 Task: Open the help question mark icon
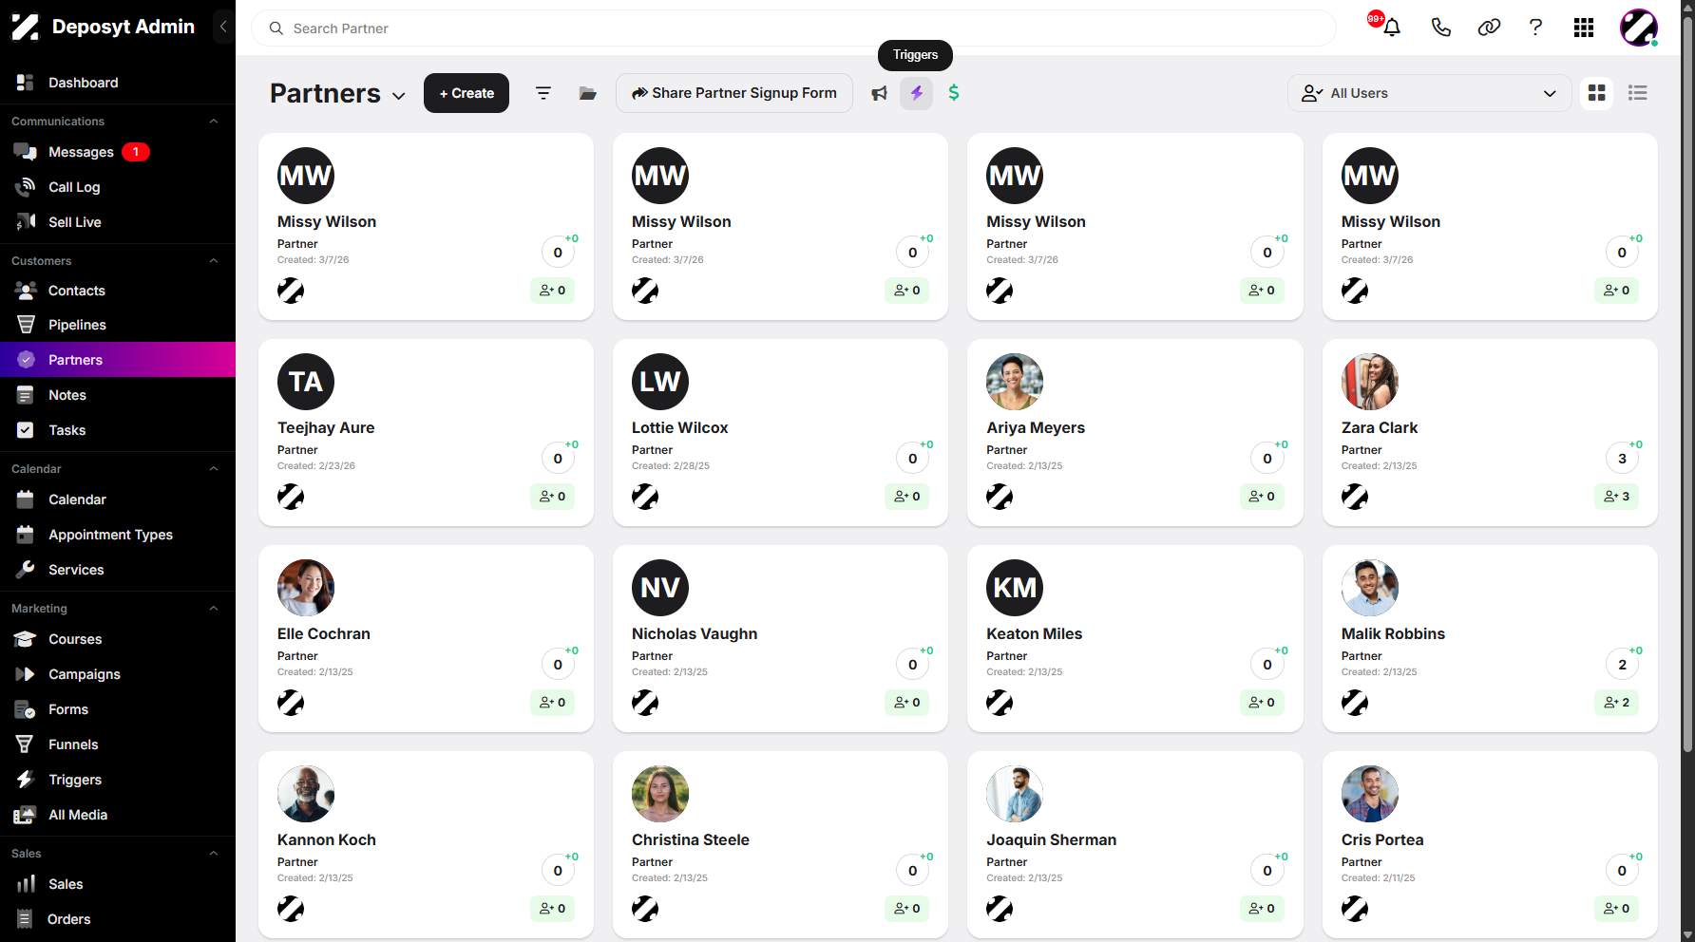pos(1535,28)
